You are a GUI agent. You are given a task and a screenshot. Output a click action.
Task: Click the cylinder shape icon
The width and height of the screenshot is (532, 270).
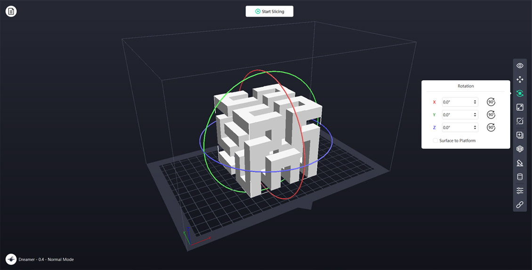pos(520,177)
